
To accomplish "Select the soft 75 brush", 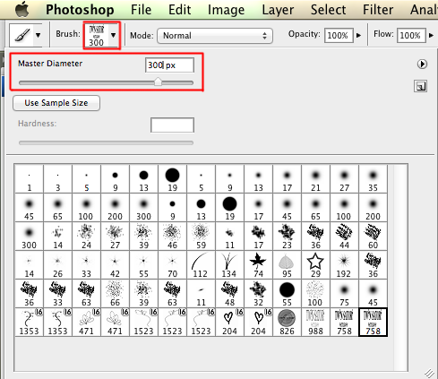I will pyautogui.click(x=344, y=293).
